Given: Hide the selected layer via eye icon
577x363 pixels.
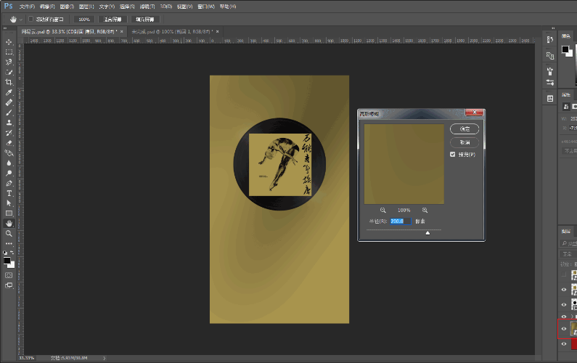Looking at the screenshot, I should [564, 328].
